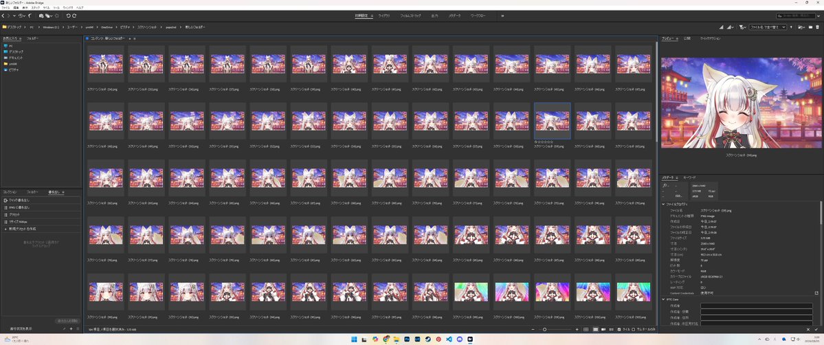Switch to thumbnails view mode button

595,329
